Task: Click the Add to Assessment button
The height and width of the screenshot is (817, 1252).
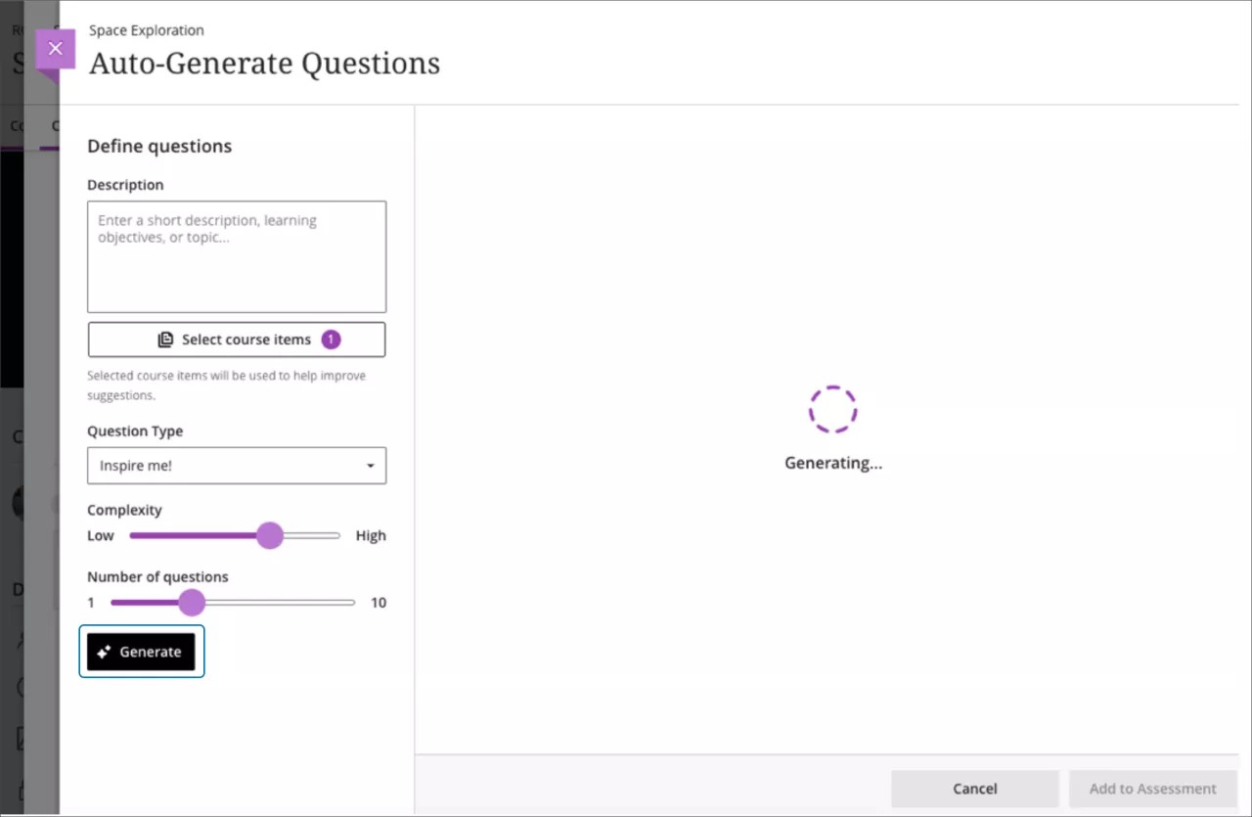Action: [x=1153, y=789]
